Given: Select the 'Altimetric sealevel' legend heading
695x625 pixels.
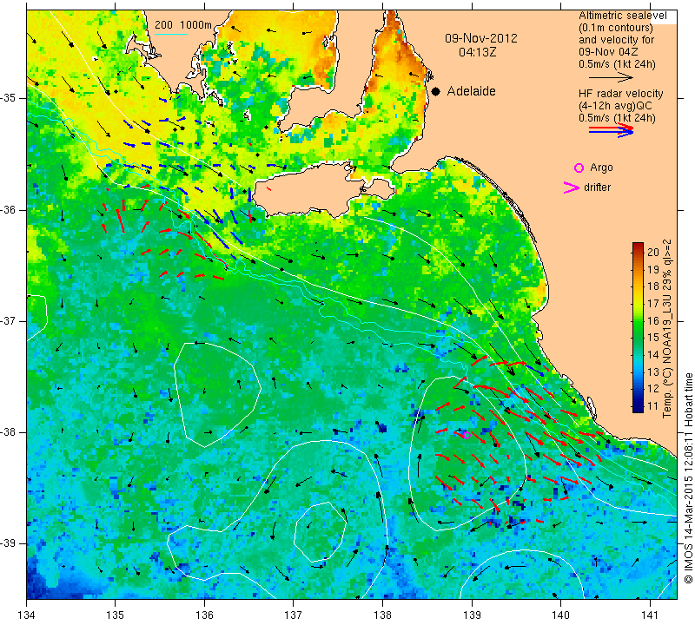Looking at the screenshot, I should click(x=622, y=16).
